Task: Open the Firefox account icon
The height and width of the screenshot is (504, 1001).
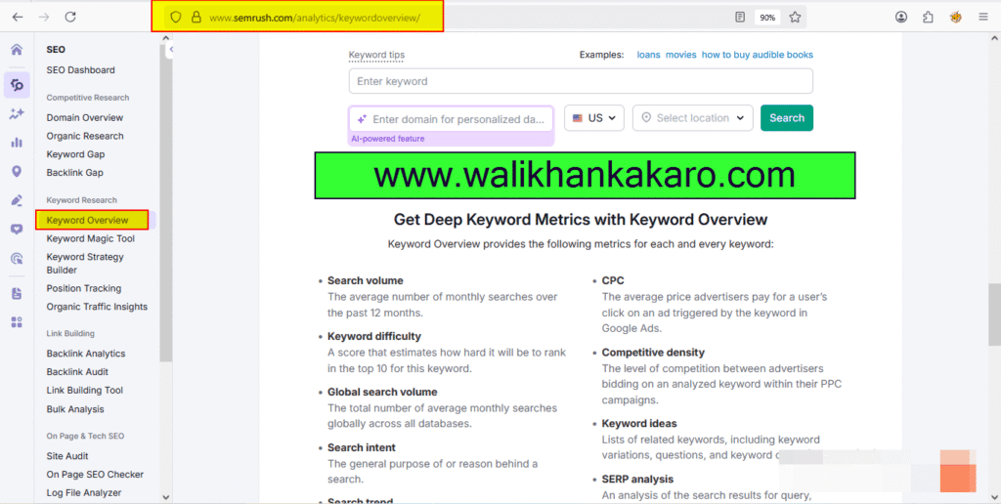Action: [901, 18]
